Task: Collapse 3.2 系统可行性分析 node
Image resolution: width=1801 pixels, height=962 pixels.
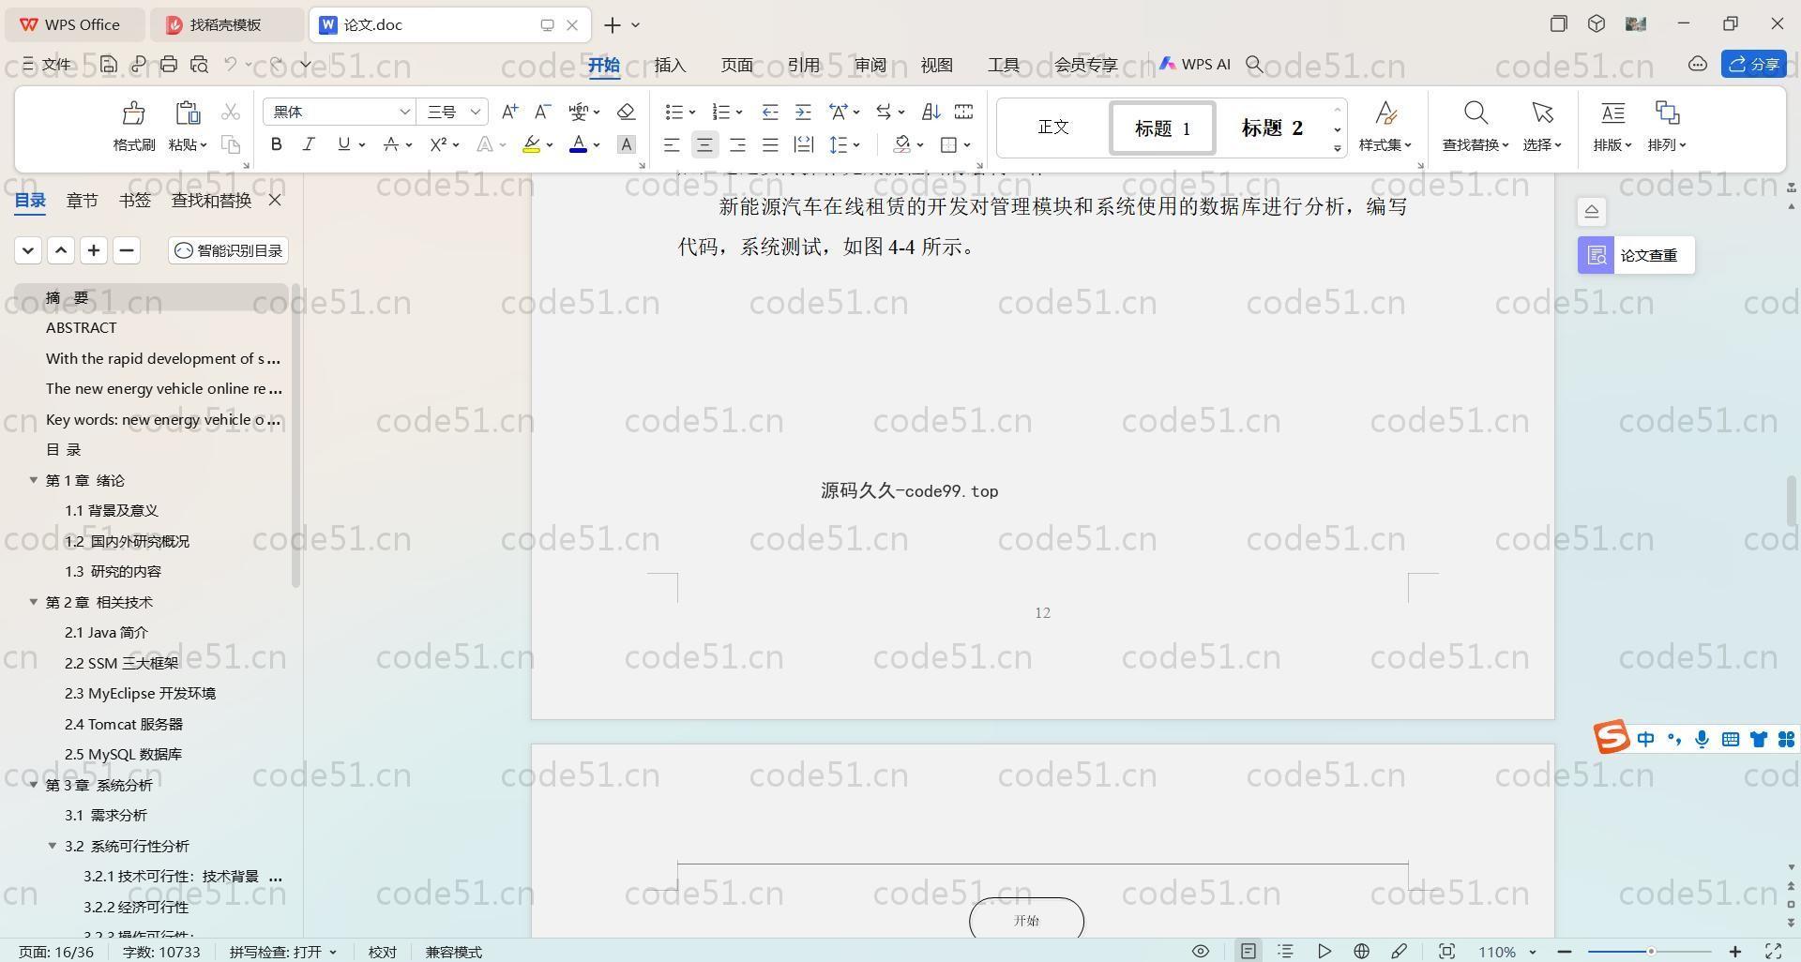Action: (53, 846)
